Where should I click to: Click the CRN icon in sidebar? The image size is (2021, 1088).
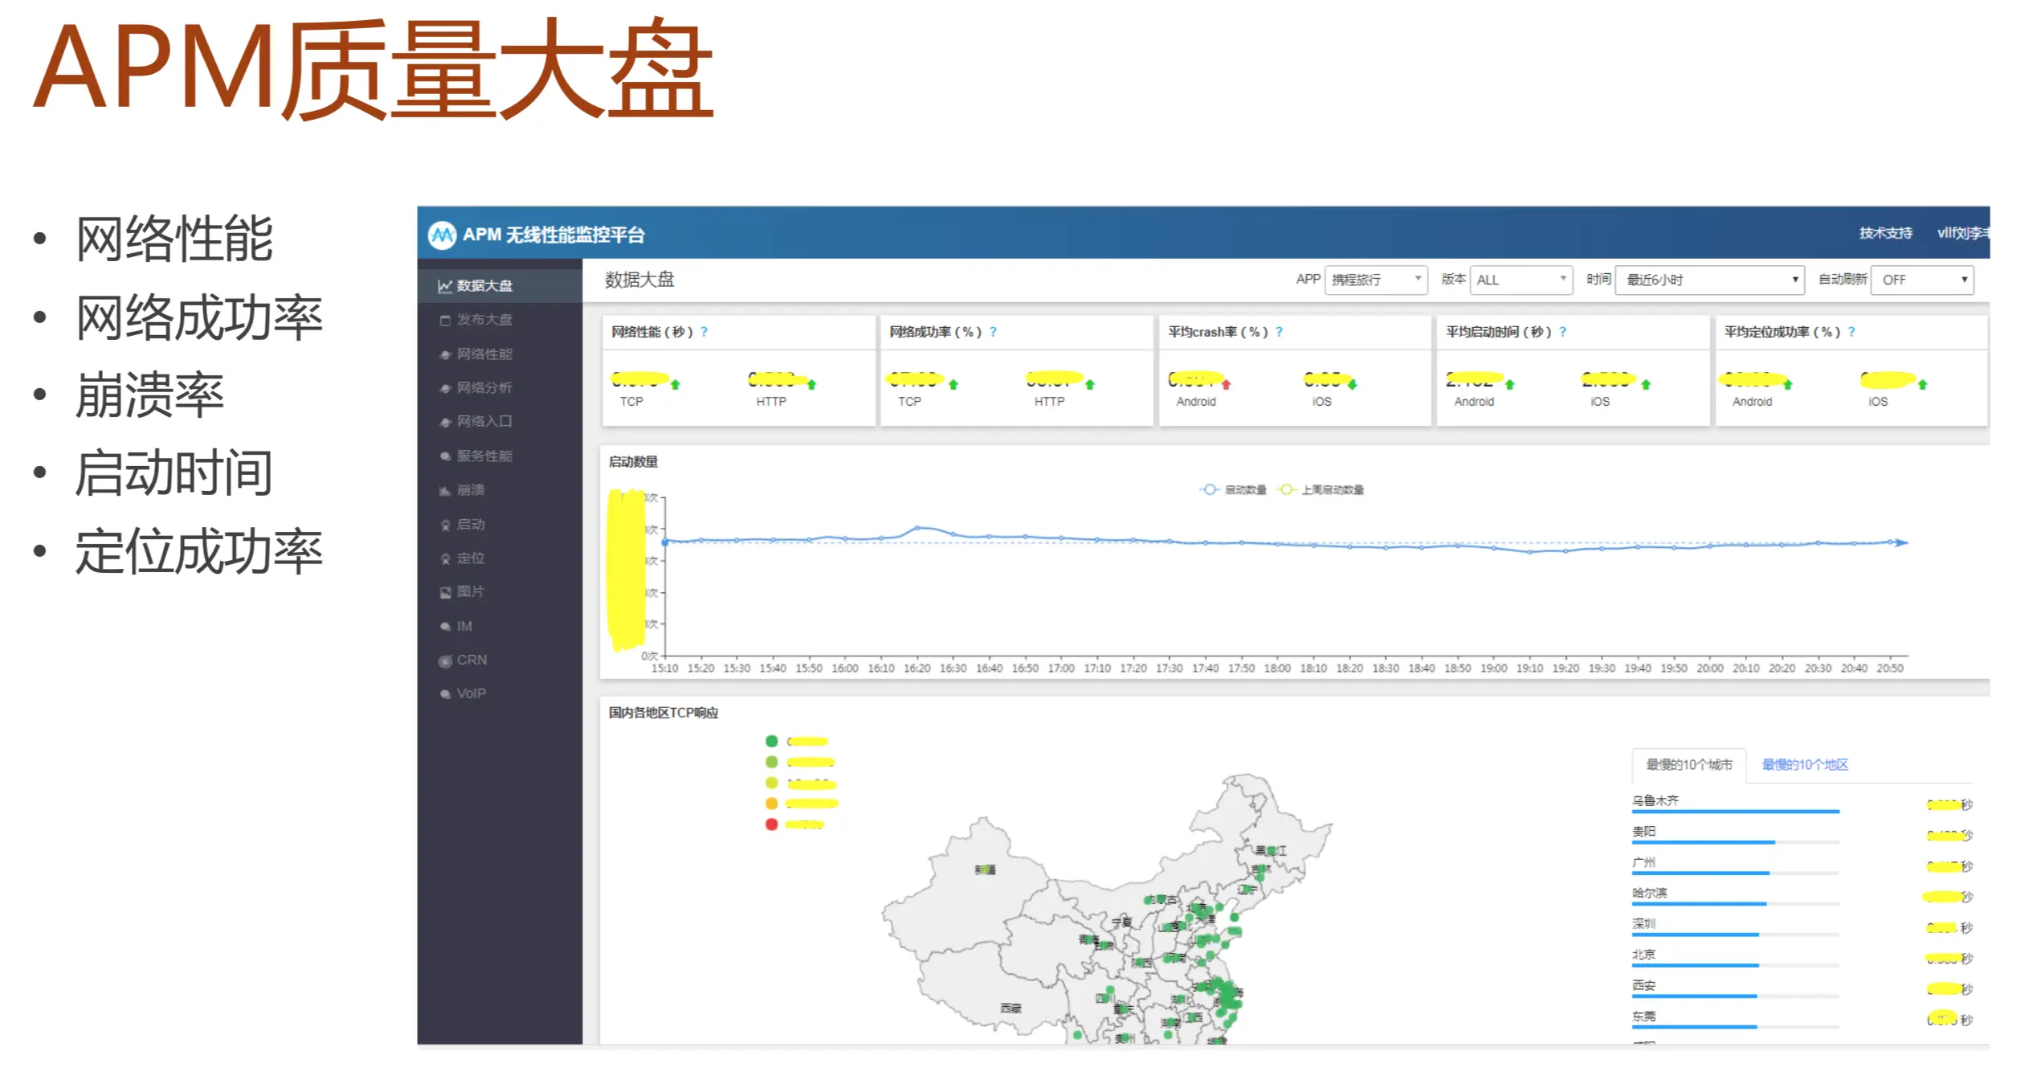pos(445,661)
